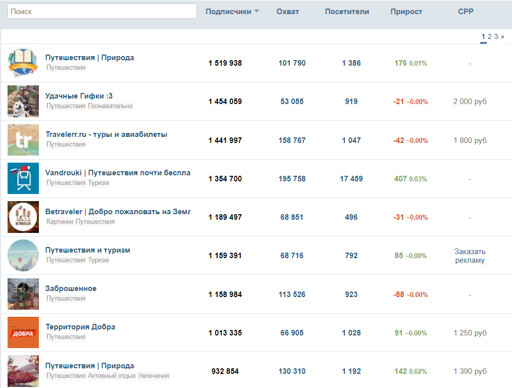Viewport: 512px width, 388px height.
Task: Sort the table by Прирост column
Action: coord(406,12)
